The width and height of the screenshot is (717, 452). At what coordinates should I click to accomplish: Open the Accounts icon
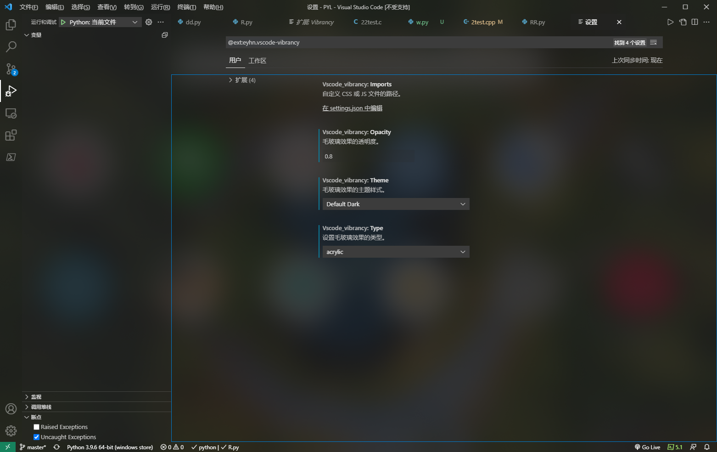pos(11,409)
